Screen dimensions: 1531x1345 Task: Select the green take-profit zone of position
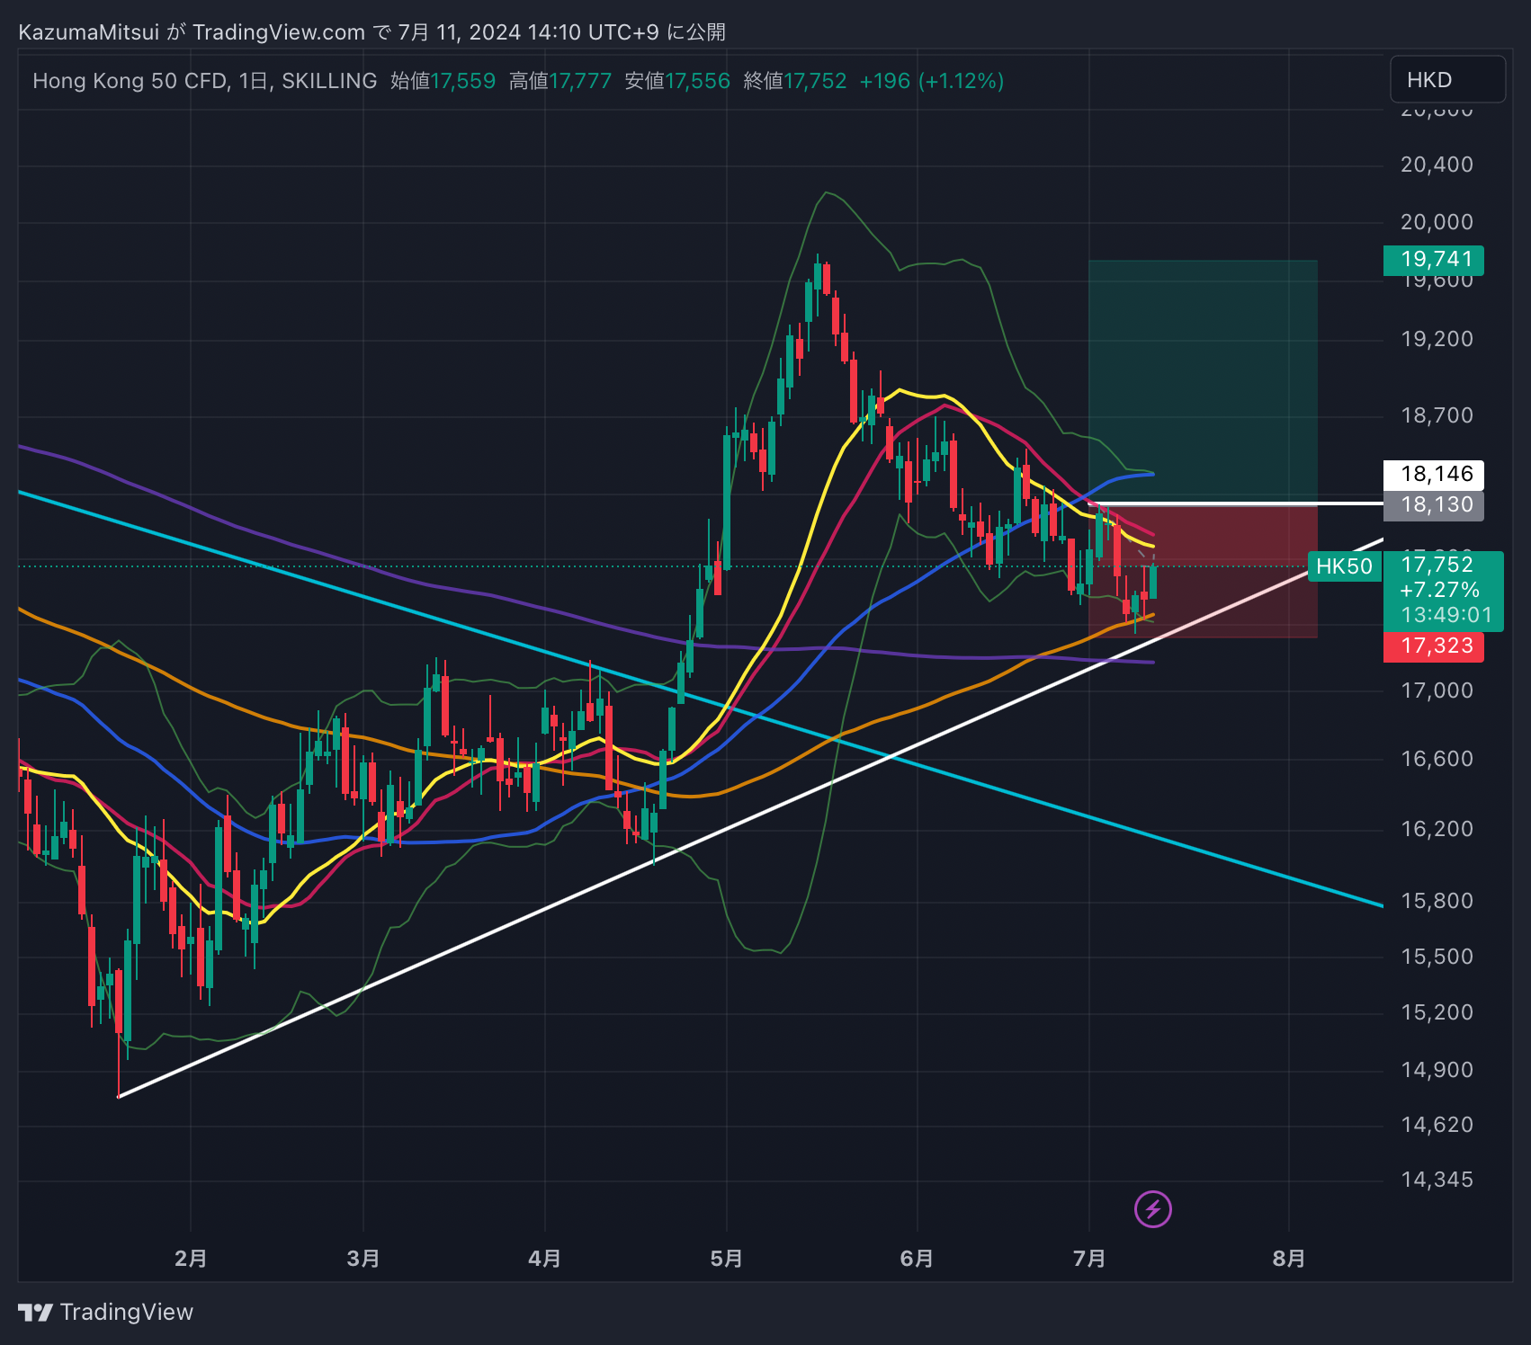[1203, 382]
